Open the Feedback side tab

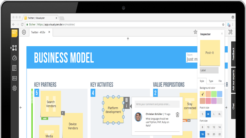pos(233,54)
